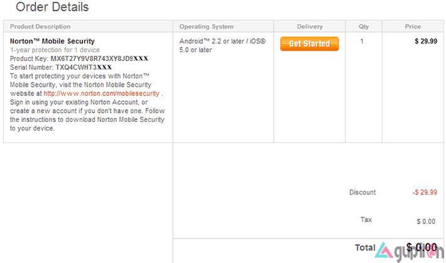Click the Product Description column header
The height and width of the screenshot is (263, 446).
40,26
